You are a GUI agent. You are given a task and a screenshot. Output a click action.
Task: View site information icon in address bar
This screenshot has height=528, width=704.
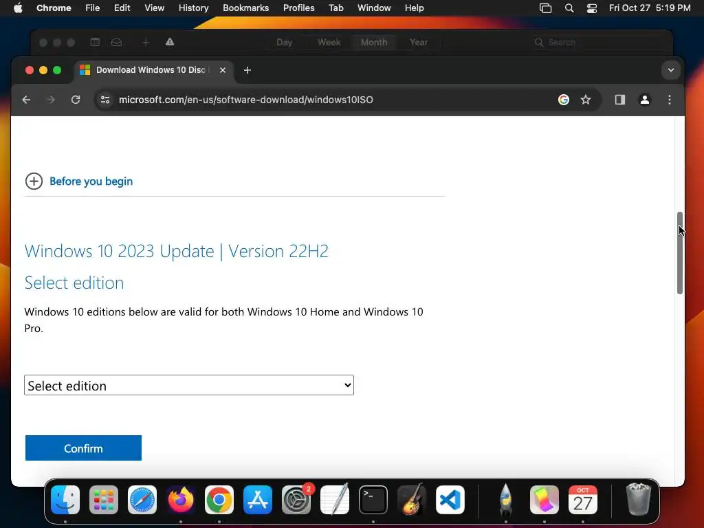click(x=105, y=100)
